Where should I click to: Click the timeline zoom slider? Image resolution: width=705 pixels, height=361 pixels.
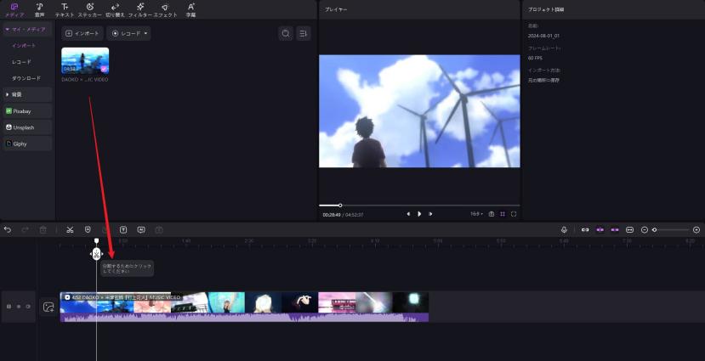671,230
